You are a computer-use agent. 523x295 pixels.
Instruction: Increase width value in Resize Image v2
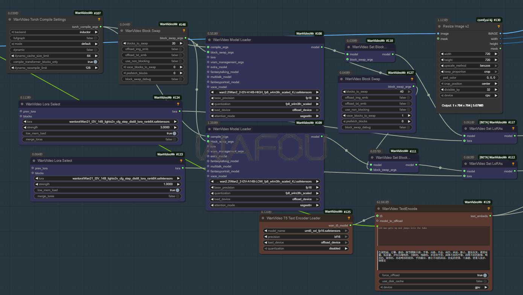coord(496,54)
